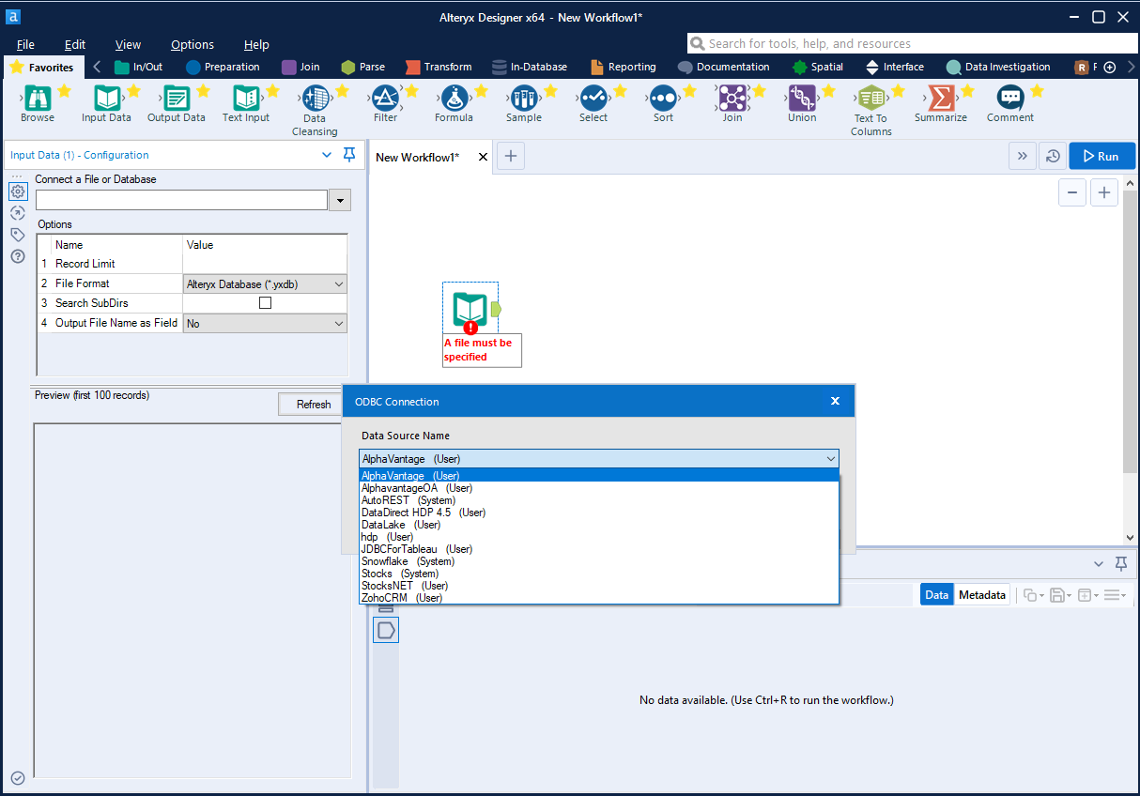Screen dimensions: 1140x796
Task: Switch results view to Metadata
Action: pyautogui.click(x=981, y=594)
